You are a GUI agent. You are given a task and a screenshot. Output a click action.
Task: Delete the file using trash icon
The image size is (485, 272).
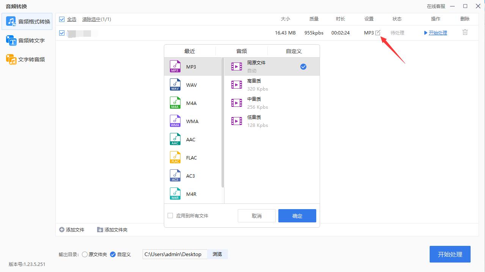coord(465,33)
